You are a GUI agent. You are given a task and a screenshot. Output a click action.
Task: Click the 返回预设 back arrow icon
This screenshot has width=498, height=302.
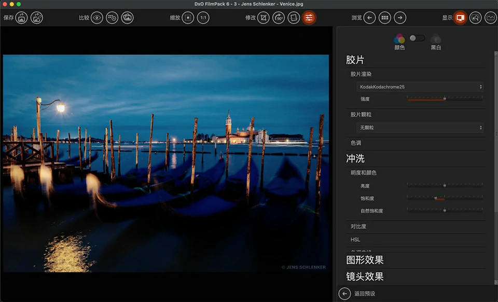(344, 294)
